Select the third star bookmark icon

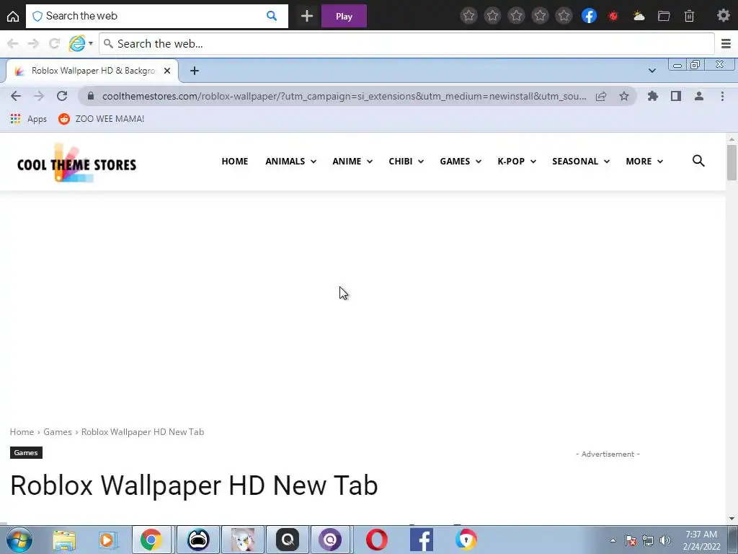click(x=516, y=16)
